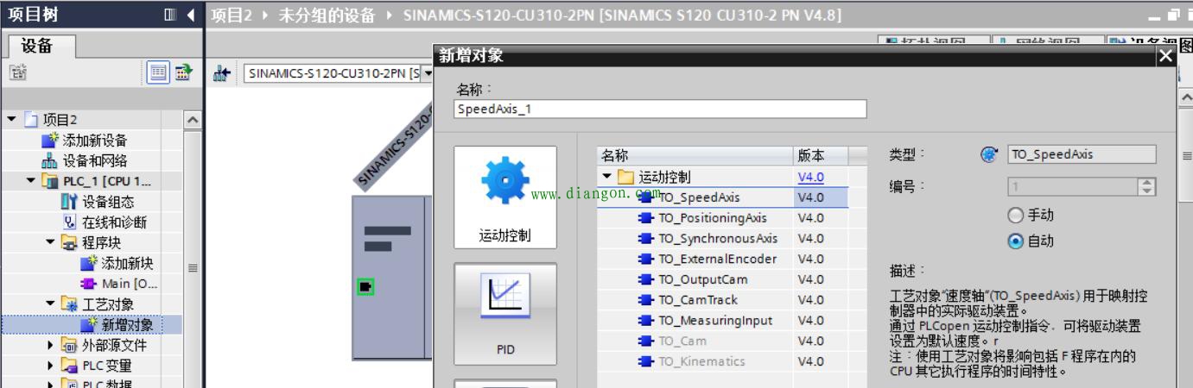Click the device navigation icon left of dropdown
1193x388 pixels.
(x=221, y=74)
